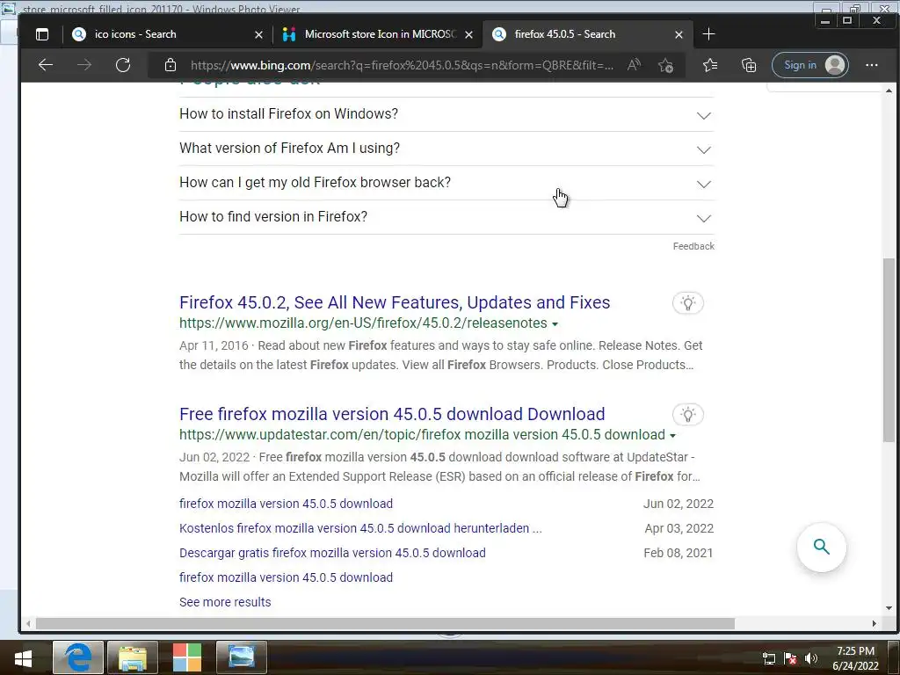Close the Microsoft store Icon tab
Image resolution: width=900 pixels, height=675 pixels.
point(469,35)
